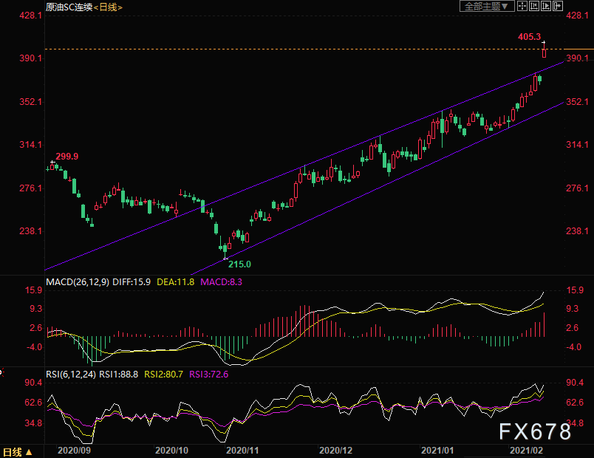Viewport: 594px width, 458px height.
Task: Click the 215.0 low price marker
Action: [239, 264]
